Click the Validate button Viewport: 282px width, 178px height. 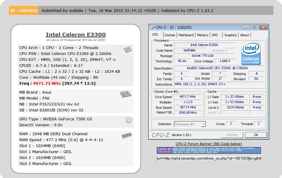tap(232, 135)
